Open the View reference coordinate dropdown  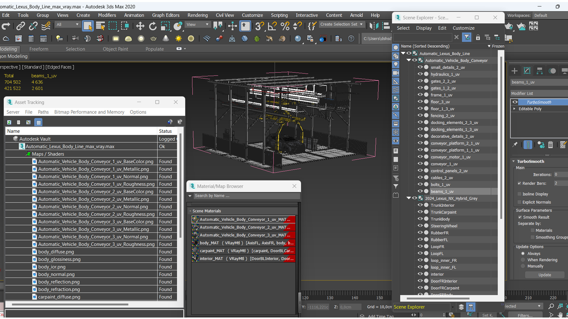[197, 25]
